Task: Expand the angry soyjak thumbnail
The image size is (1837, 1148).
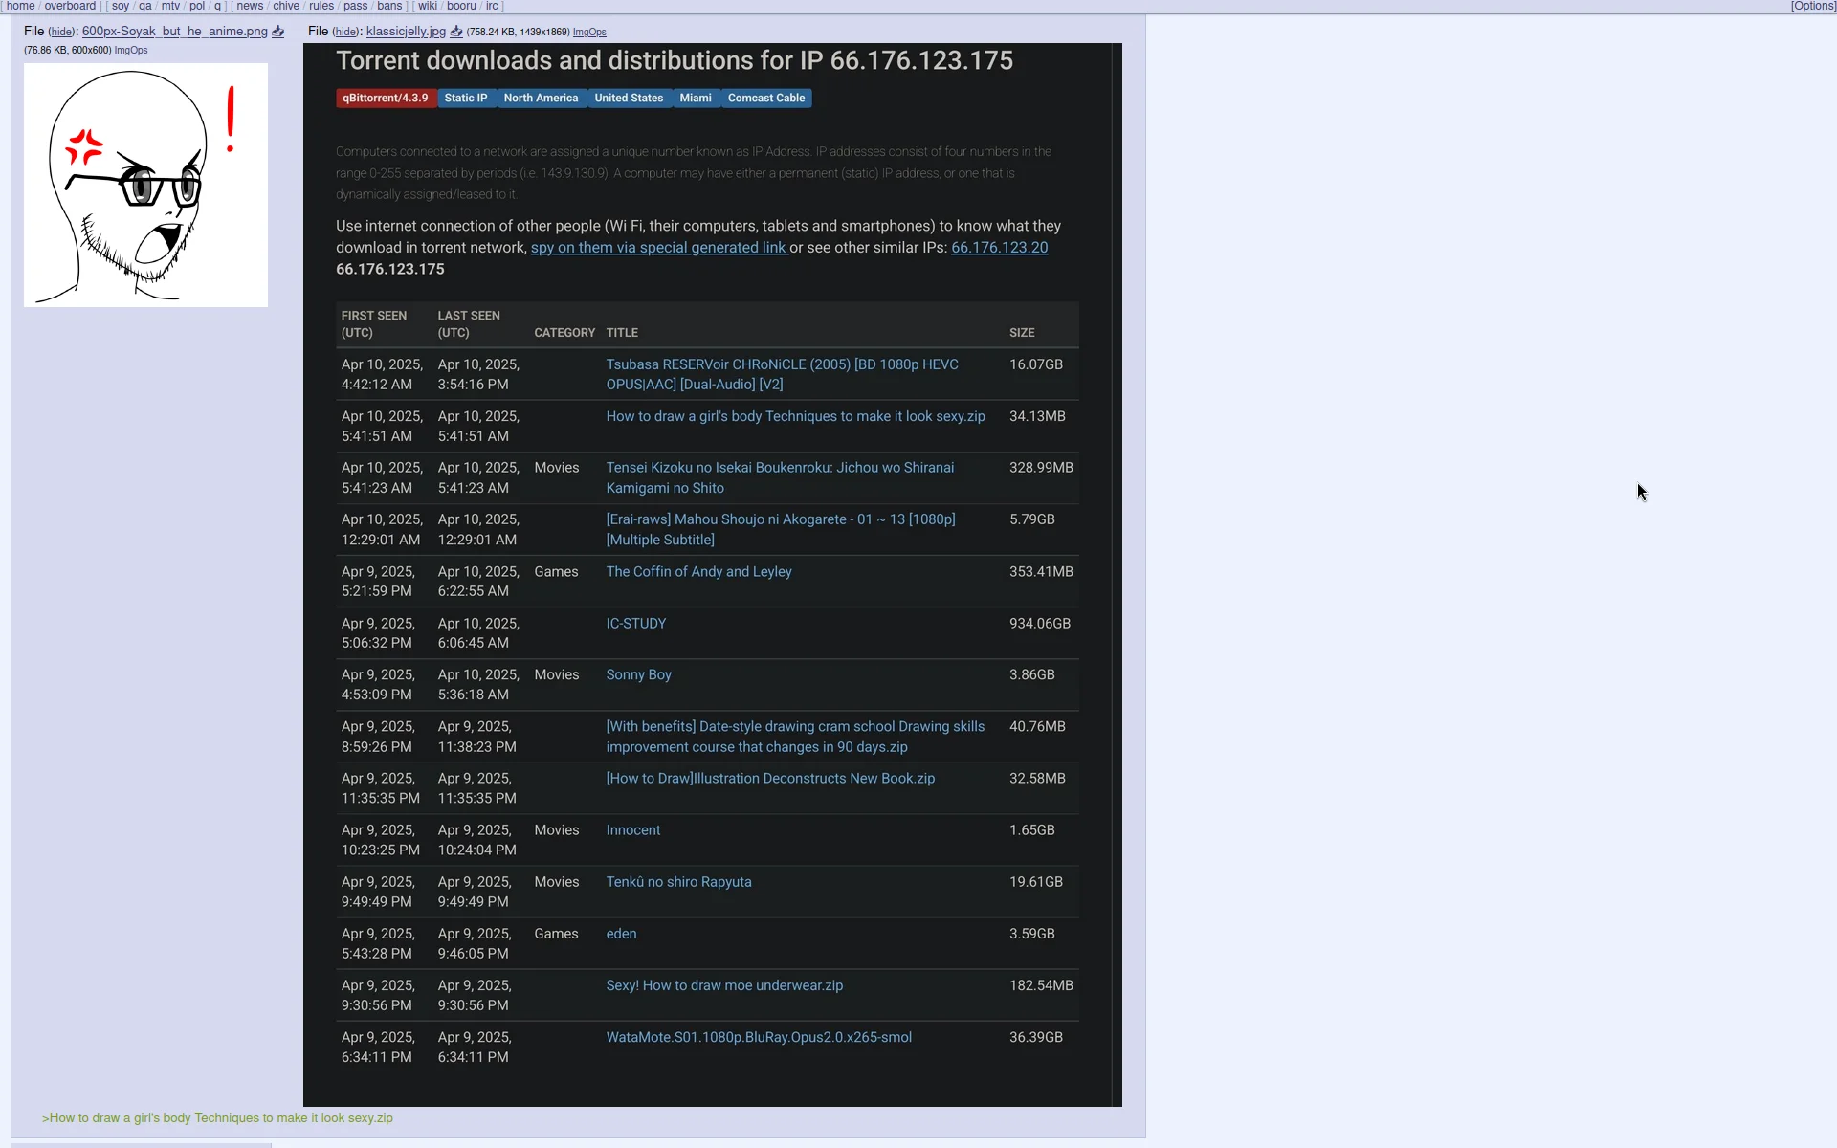Action: tap(145, 185)
